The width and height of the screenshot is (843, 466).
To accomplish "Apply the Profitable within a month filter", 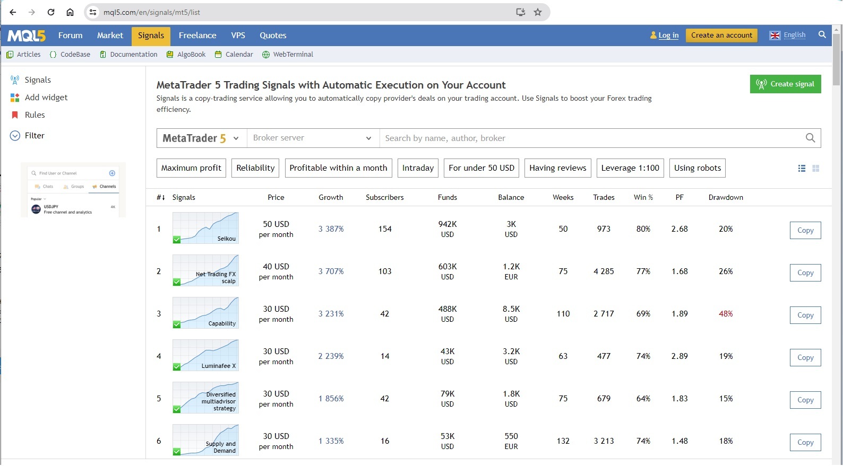I will pos(338,168).
